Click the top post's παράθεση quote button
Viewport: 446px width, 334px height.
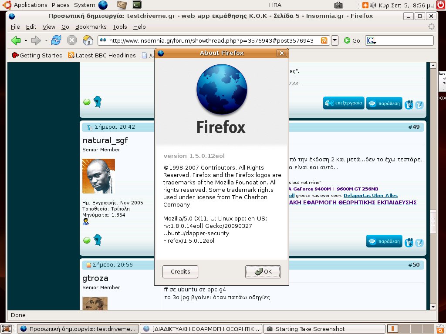(x=384, y=104)
